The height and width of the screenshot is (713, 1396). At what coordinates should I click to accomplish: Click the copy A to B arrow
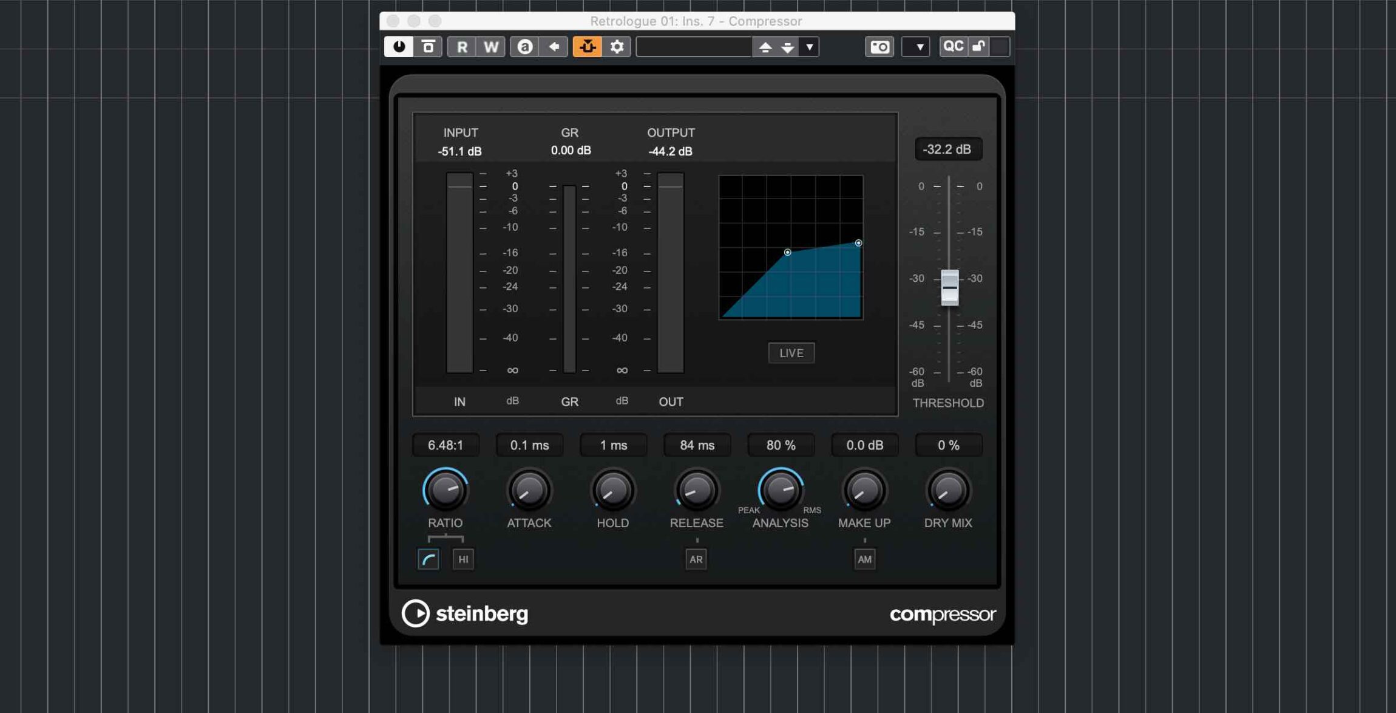[554, 47]
